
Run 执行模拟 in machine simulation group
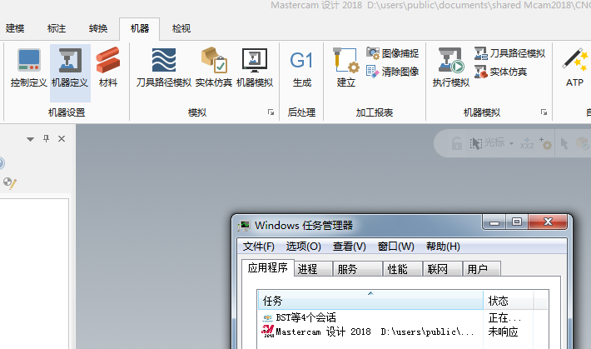[451, 68]
